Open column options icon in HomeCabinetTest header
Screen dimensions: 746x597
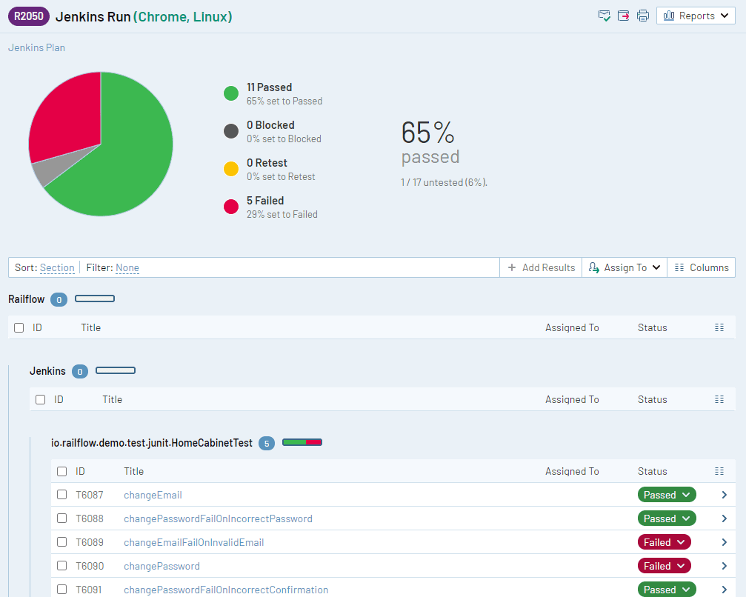pos(719,471)
